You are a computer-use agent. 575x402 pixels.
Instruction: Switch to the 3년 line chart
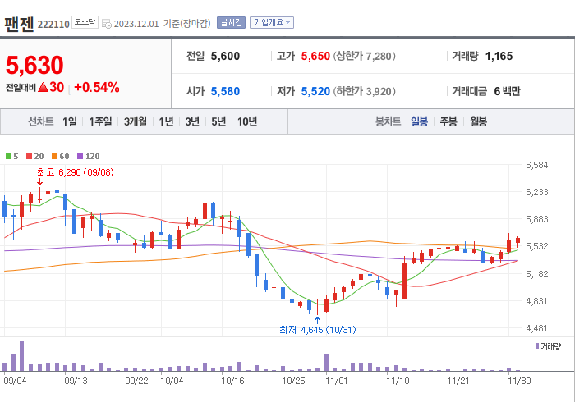[192, 121]
